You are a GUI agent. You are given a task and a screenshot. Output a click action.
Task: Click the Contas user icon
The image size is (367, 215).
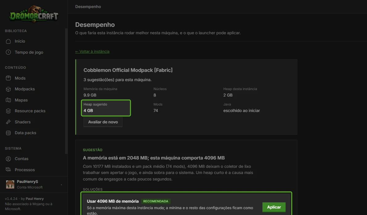(x=8, y=159)
